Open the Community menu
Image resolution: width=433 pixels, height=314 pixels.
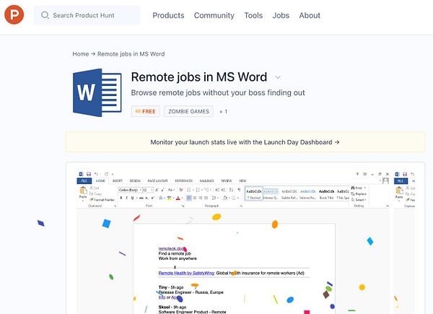click(214, 15)
